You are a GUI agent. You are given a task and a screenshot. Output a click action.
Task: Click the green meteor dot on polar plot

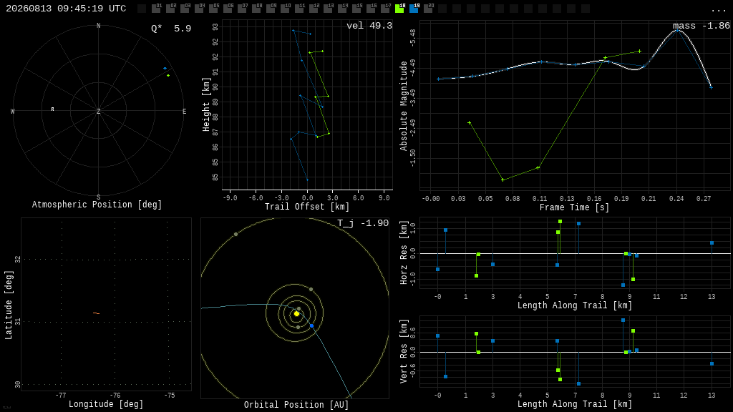click(x=168, y=75)
